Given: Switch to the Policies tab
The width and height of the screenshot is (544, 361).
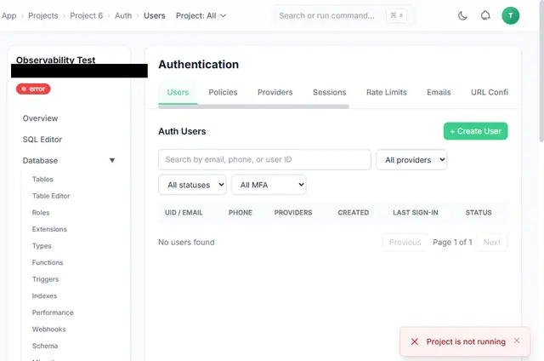Looking at the screenshot, I should pos(223,93).
